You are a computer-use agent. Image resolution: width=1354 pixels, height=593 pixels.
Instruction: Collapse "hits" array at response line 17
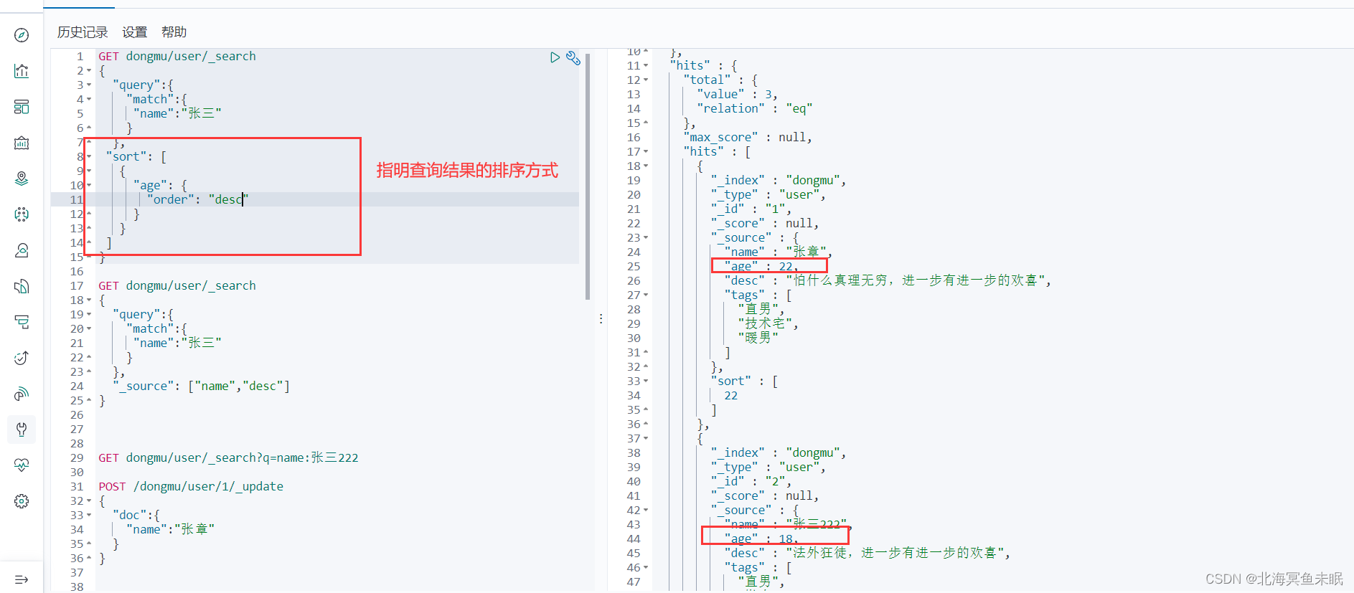pos(646,151)
